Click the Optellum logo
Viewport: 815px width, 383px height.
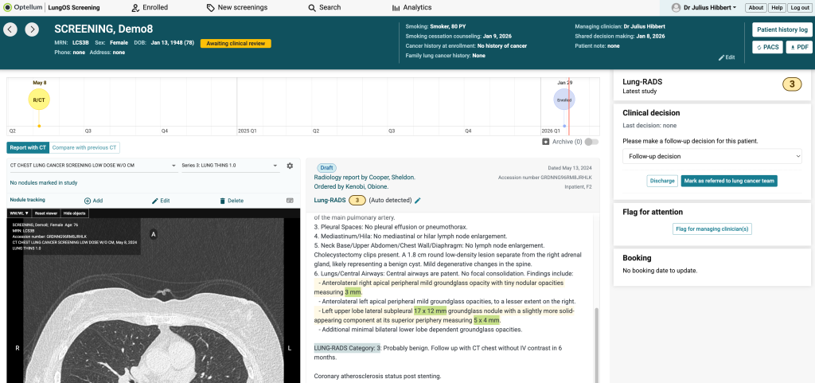tap(23, 8)
